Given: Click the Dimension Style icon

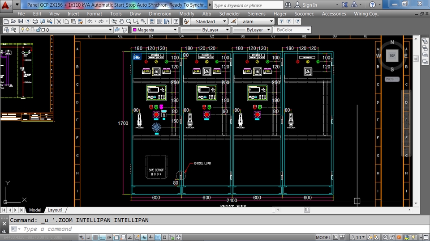Looking at the screenshot, I should click(233, 21).
